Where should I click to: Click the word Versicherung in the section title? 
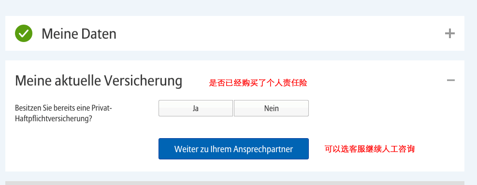[143, 81]
